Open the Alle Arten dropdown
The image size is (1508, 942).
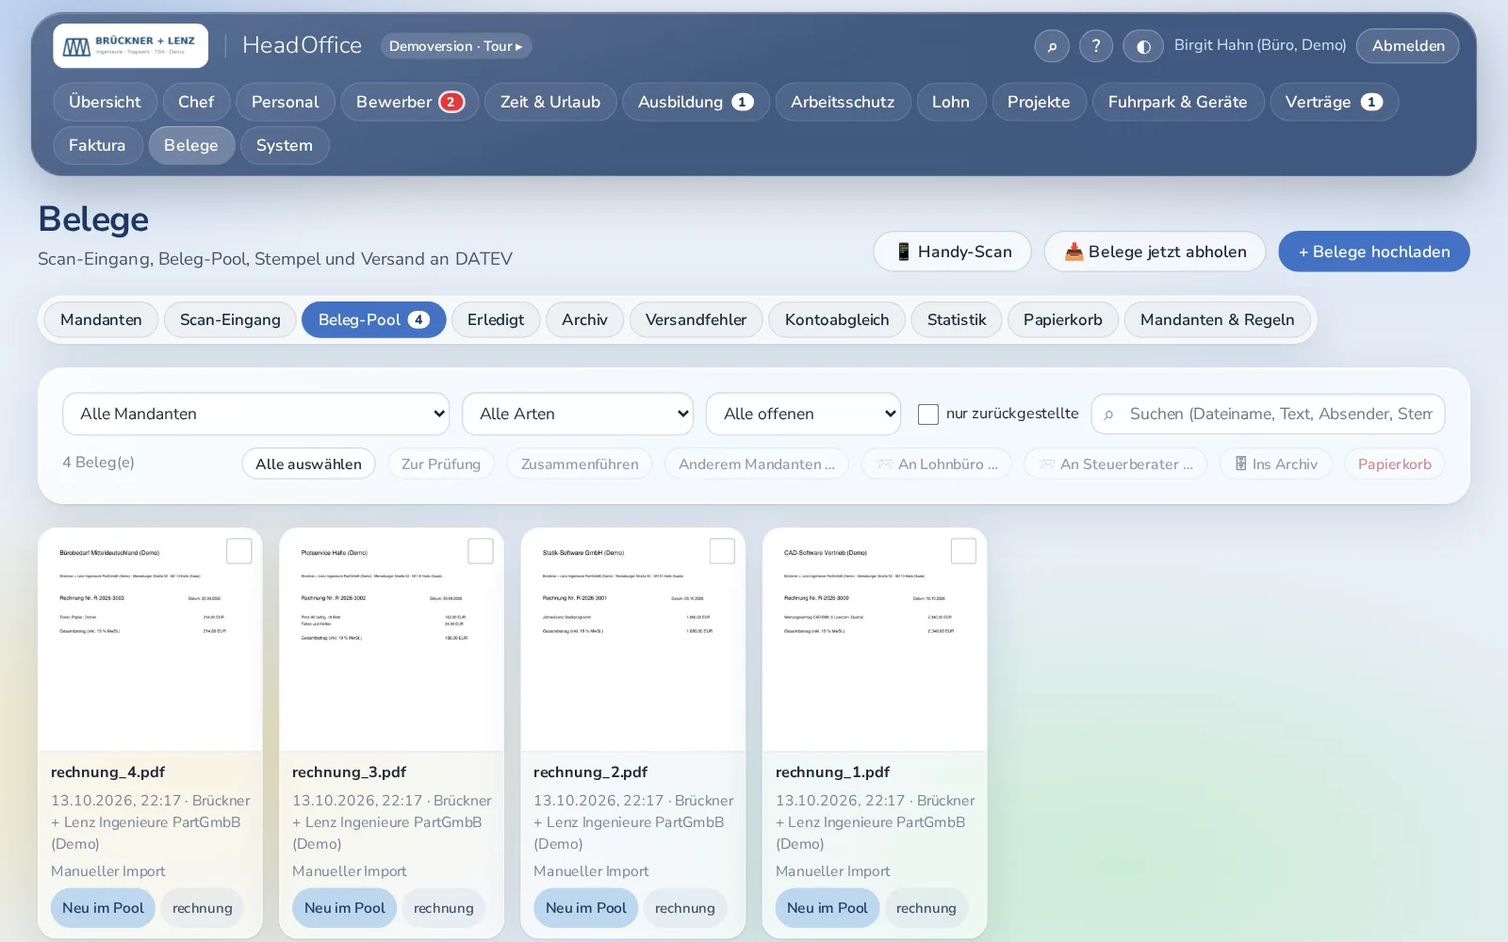click(578, 414)
